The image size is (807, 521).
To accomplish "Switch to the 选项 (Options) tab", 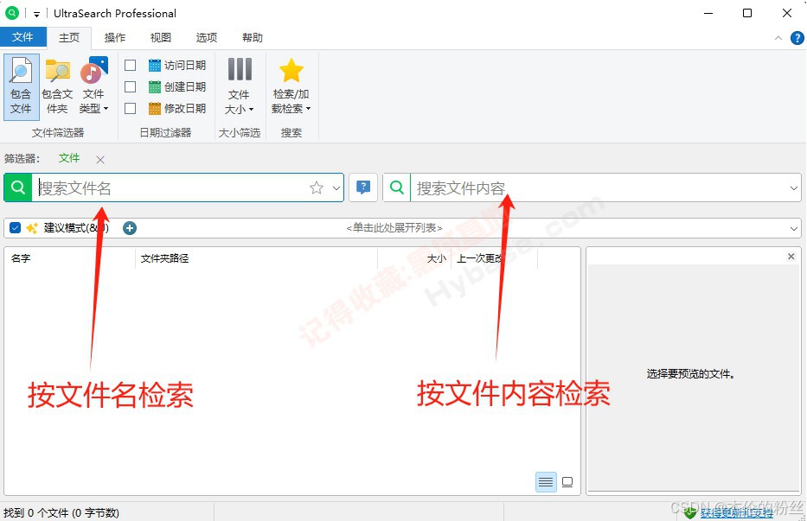I will click(x=207, y=37).
